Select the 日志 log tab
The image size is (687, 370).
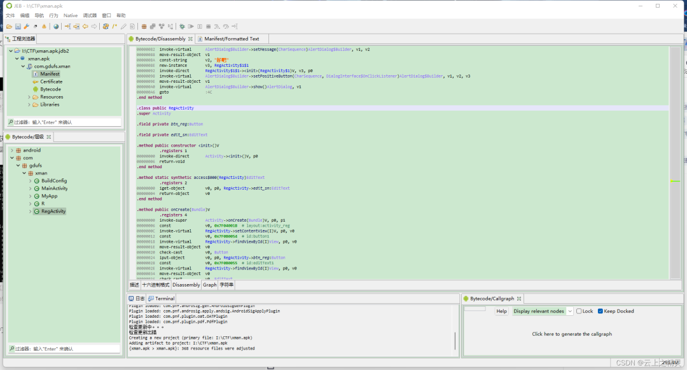[136, 299]
